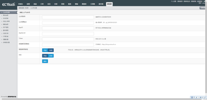Click the punctuation mode icon in IME bar
The height and width of the screenshot is (100, 207).
coord(198,97)
